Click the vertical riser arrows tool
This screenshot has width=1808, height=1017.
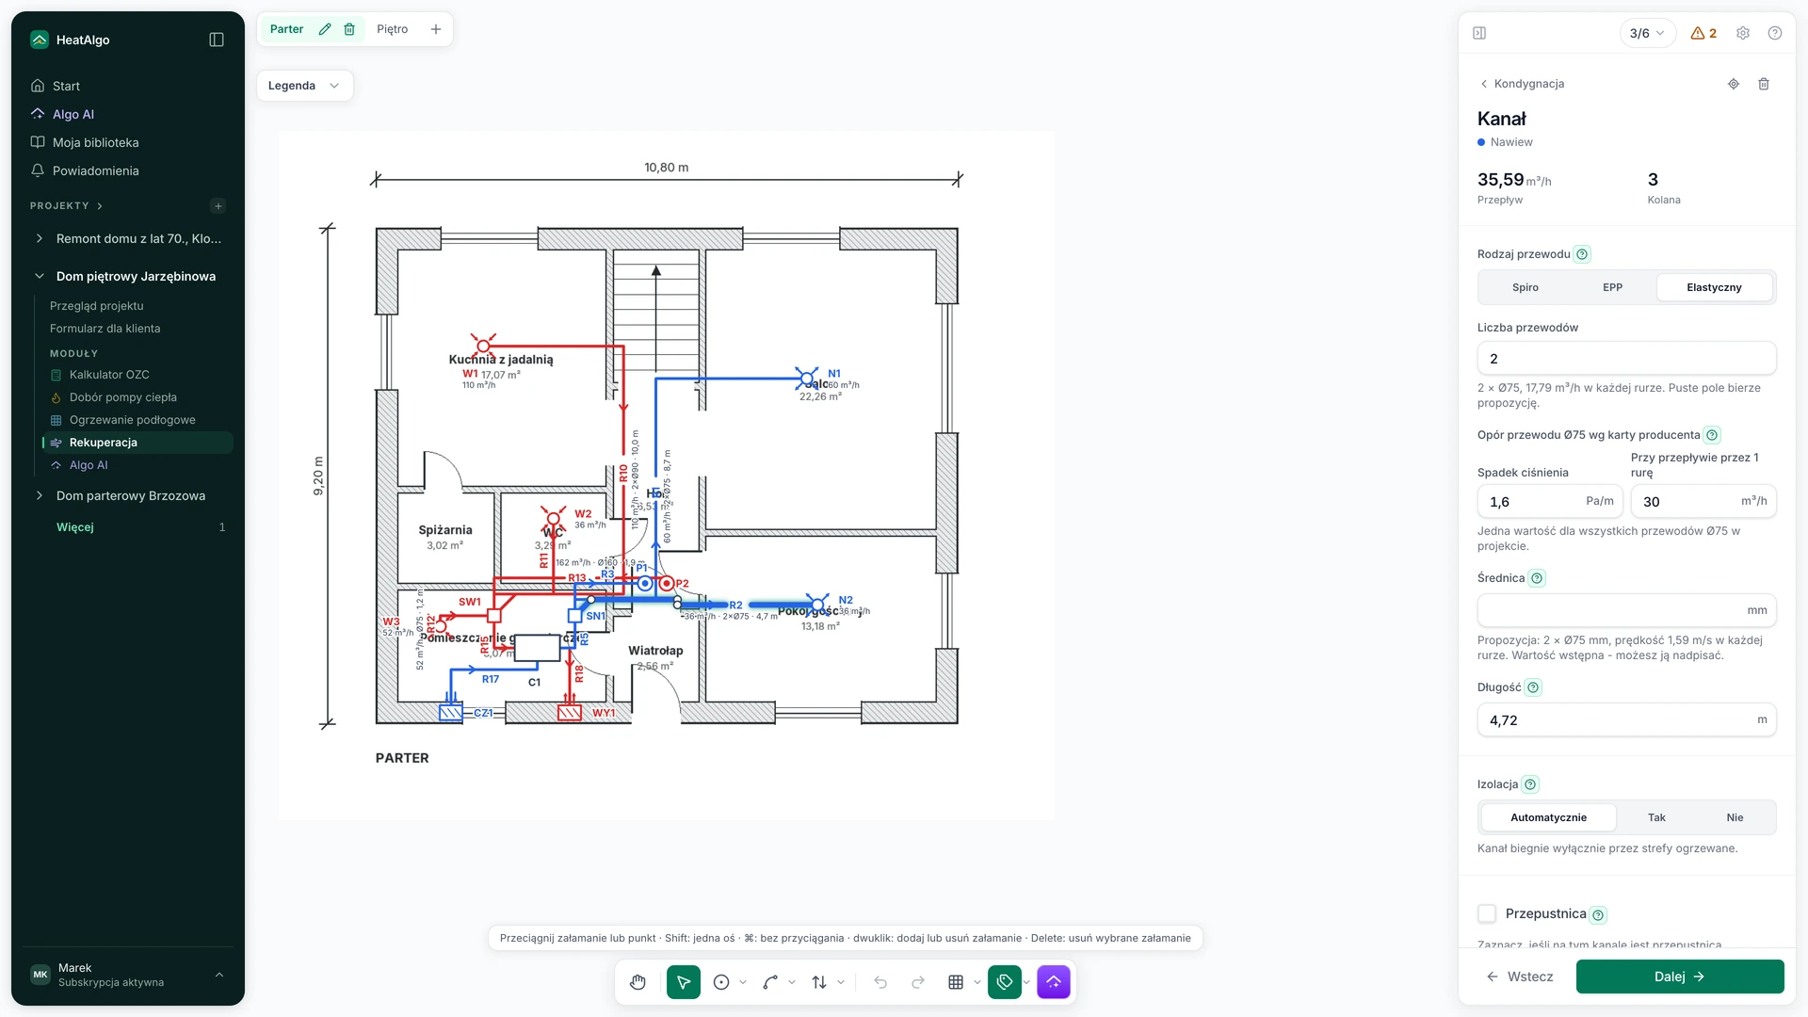(x=819, y=982)
